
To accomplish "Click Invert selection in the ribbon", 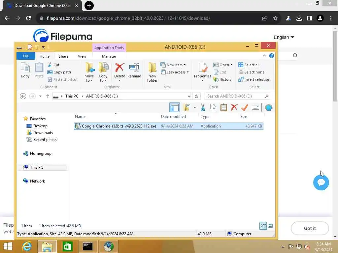I will (x=254, y=79).
